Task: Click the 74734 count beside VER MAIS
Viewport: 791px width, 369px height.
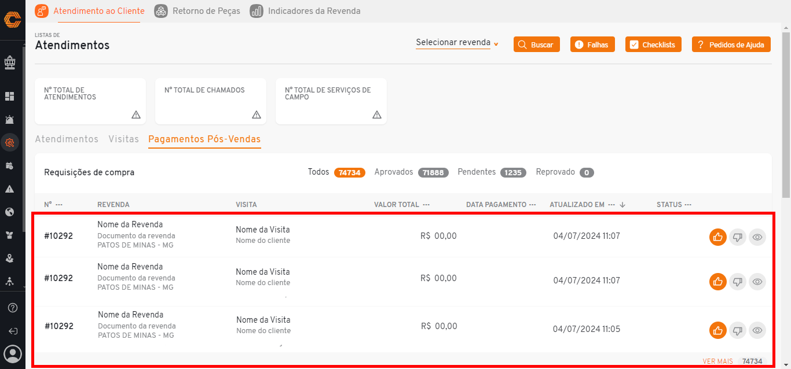Action: (752, 361)
